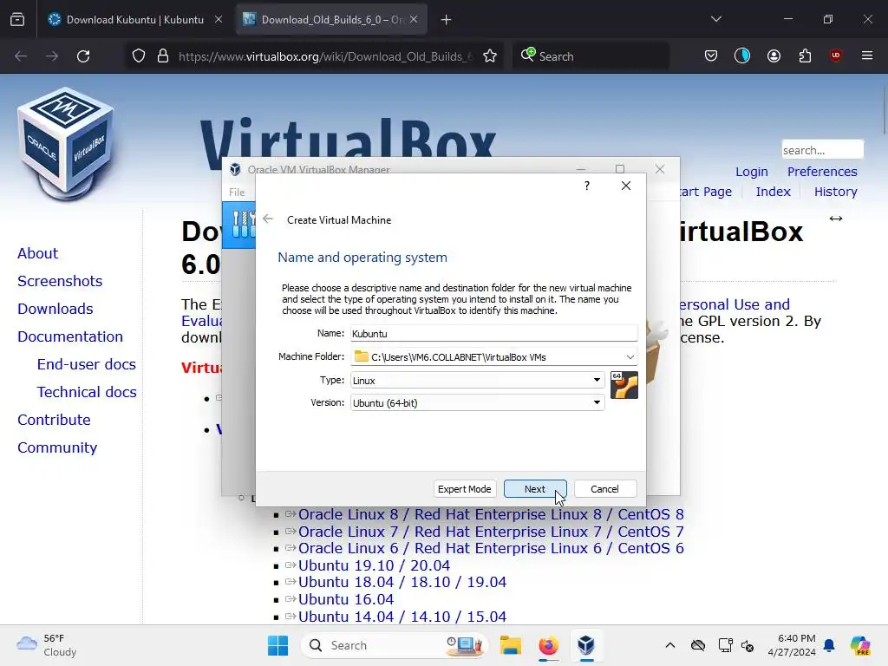This screenshot has height=666, width=888.
Task: Click the VirtualBox cube logo
Action: 66,144
